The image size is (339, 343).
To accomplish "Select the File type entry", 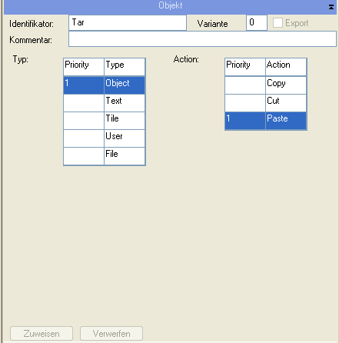I will click(x=105, y=156).
